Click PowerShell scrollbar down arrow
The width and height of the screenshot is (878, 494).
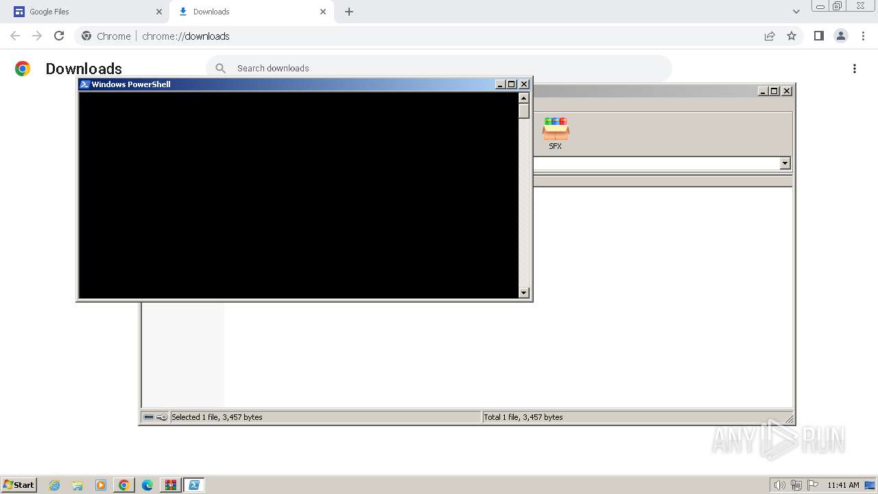coord(524,293)
